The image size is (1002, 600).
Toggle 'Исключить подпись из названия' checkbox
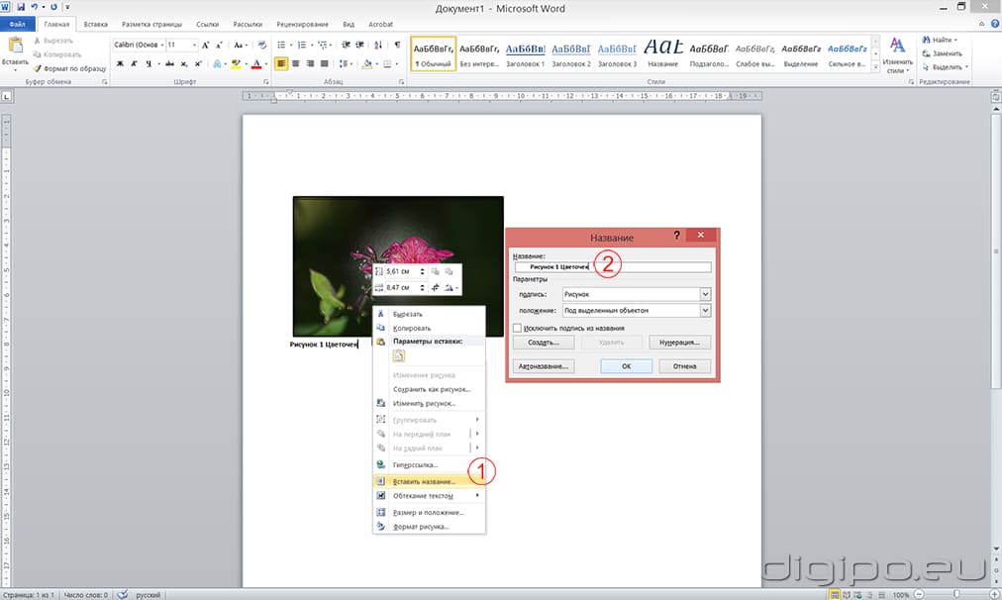click(517, 328)
